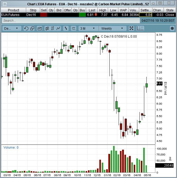177x178 pixels.
Task: Open the De... contract dropdown
Action: (x=12, y=28)
